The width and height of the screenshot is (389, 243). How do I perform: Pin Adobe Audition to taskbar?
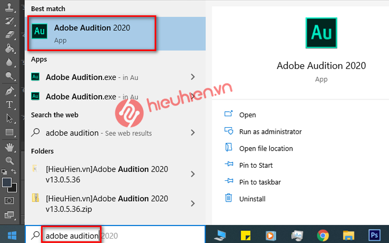click(252, 182)
